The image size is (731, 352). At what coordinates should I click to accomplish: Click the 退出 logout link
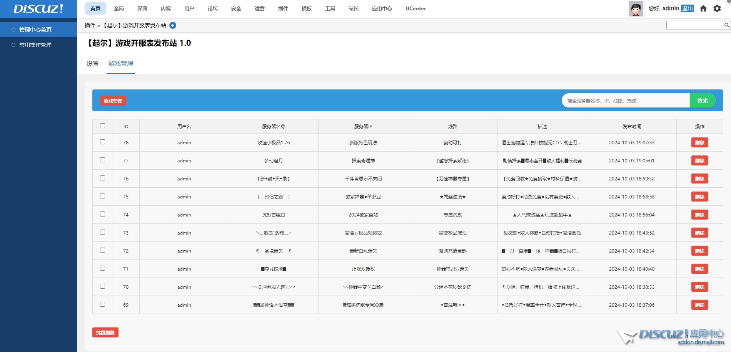(x=688, y=8)
